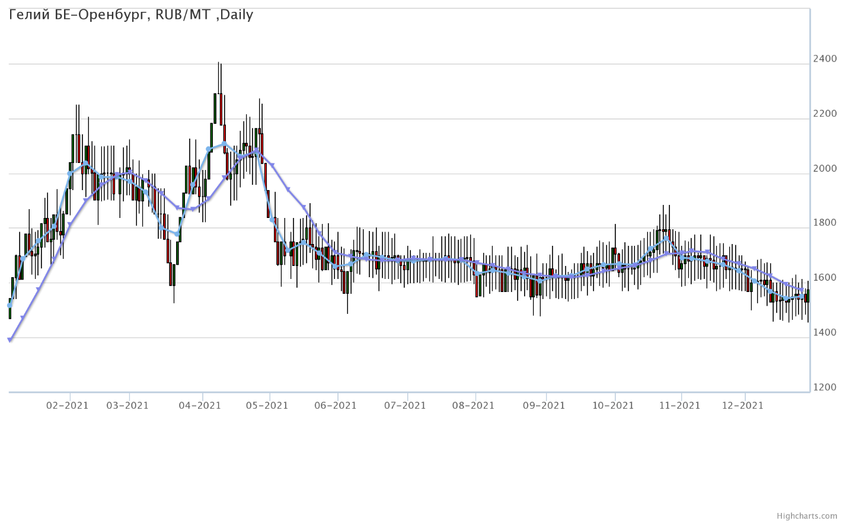The width and height of the screenshot is (846, 523).
Task: Select the 02-2021 date axis label
Action: coord(67,406)
